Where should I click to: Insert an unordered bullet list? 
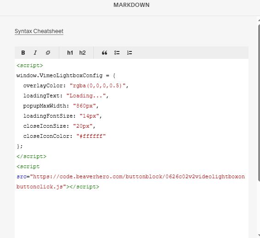pos(117,53)
